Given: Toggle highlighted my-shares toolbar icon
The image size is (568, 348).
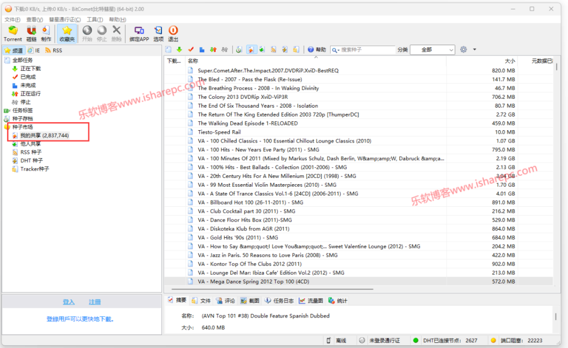Looking at the screenshot, I should [251, 49].
